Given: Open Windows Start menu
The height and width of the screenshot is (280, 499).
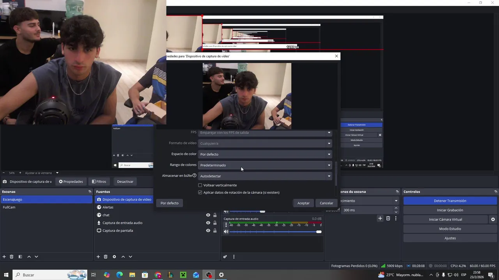Looking at the screenshot, I should tap(6, 275).
